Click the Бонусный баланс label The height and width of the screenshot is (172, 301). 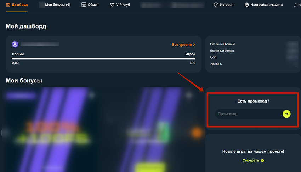point(222,51)
